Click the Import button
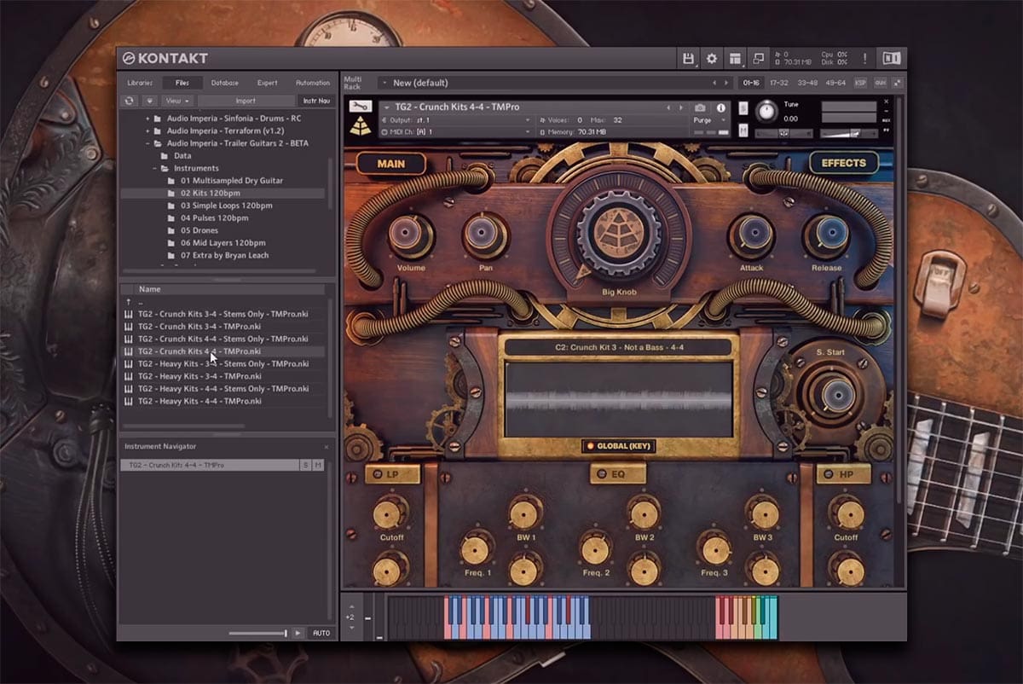The image size is (1023, 684). (245, 101)
